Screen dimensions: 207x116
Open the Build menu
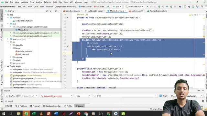[55, 2]
